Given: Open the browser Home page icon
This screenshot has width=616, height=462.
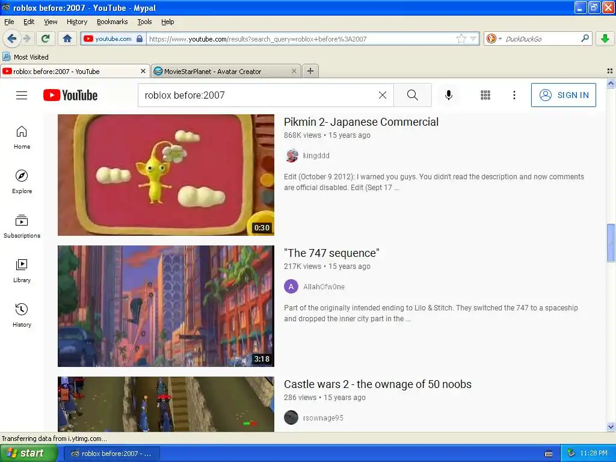Looking at the screenshot, I should (67, 38).
